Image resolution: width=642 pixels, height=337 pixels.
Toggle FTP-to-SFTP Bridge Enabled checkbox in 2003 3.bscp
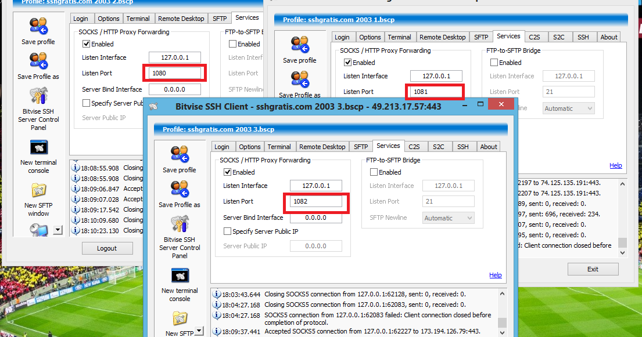click(x=374, y=172)
